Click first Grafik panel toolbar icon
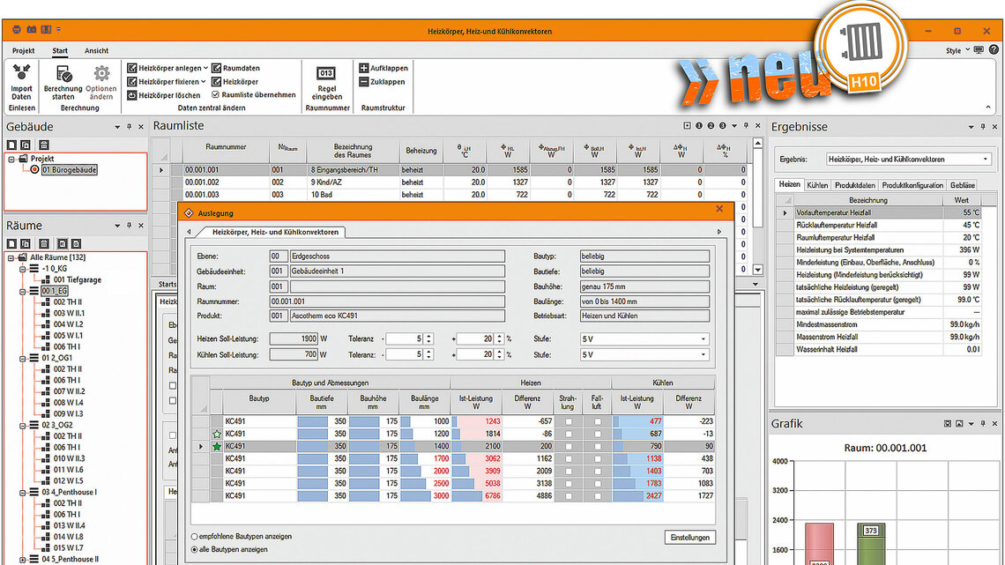Screen dimensions: 1005x565 [948, 424]
